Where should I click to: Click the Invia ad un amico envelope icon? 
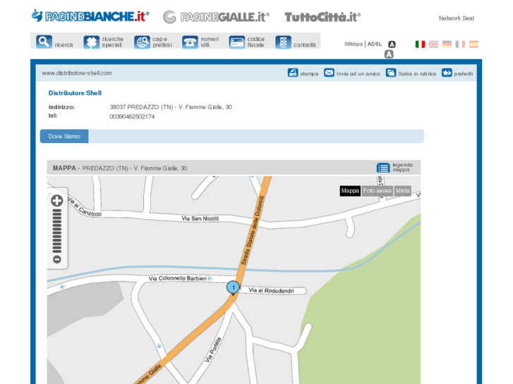[329, 73]
